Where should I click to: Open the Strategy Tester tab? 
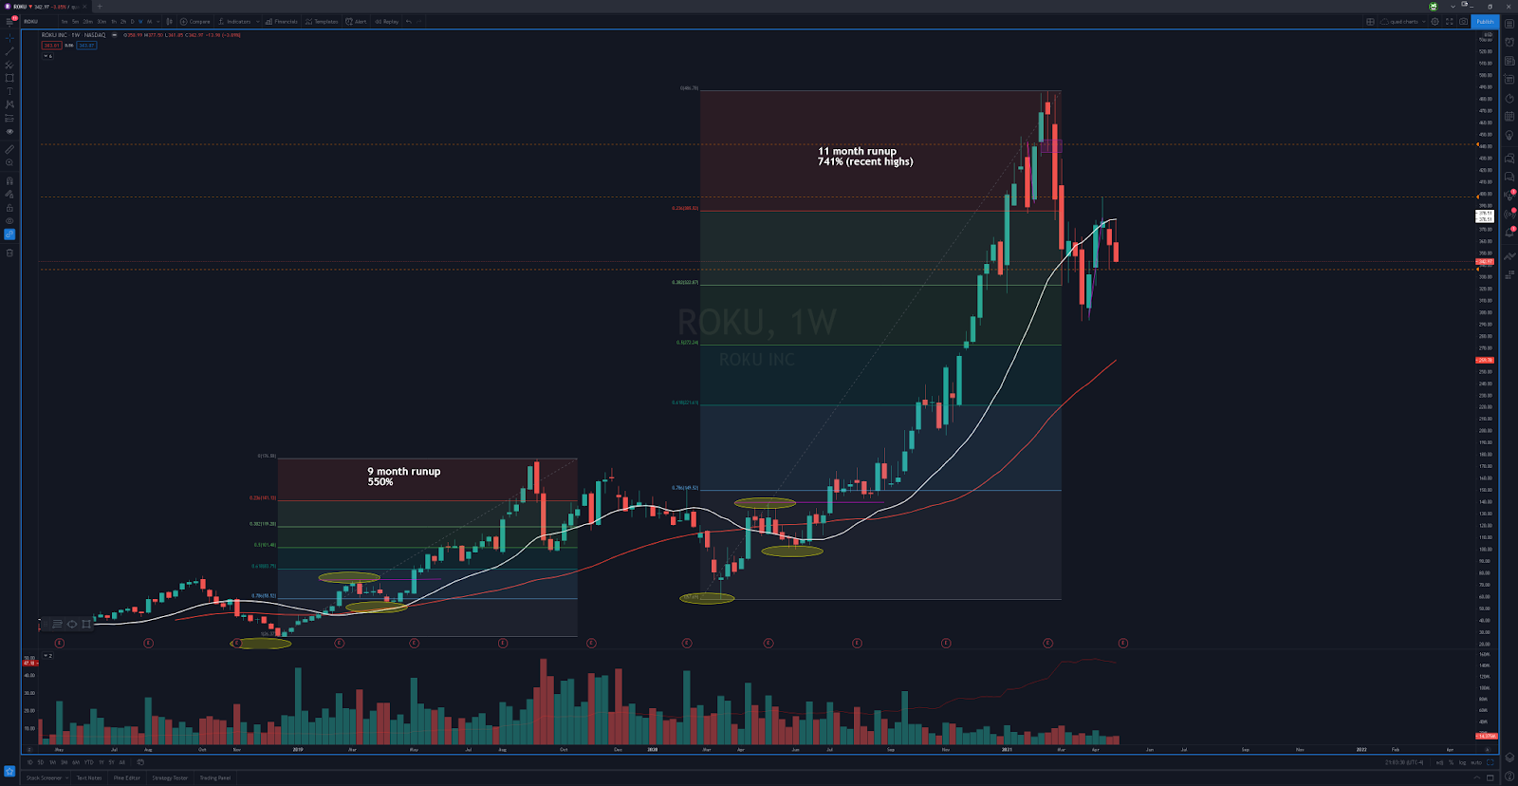170,778
